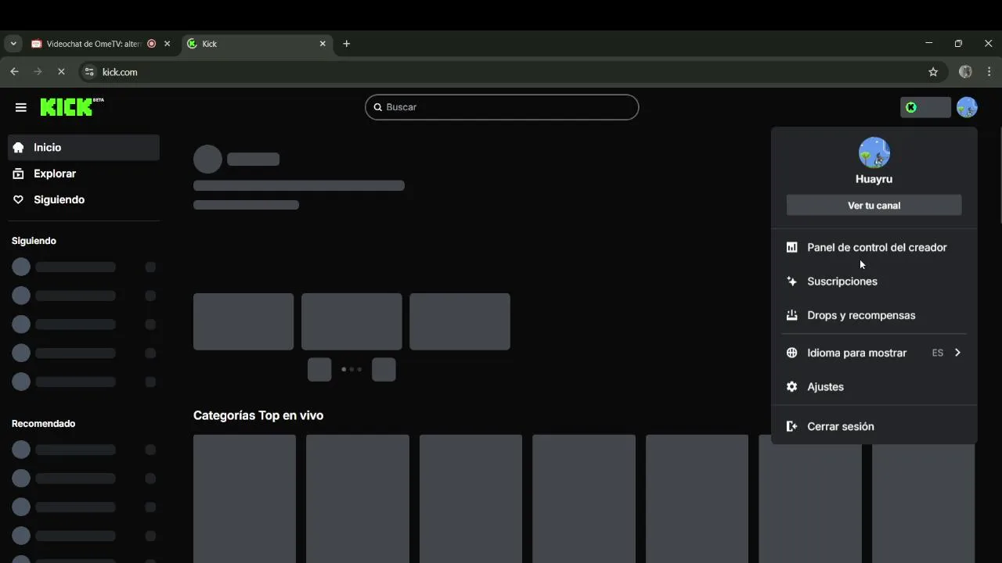Click the Inicio home icon
This screenshot has height=563, width=1002.
pos(19,147)
